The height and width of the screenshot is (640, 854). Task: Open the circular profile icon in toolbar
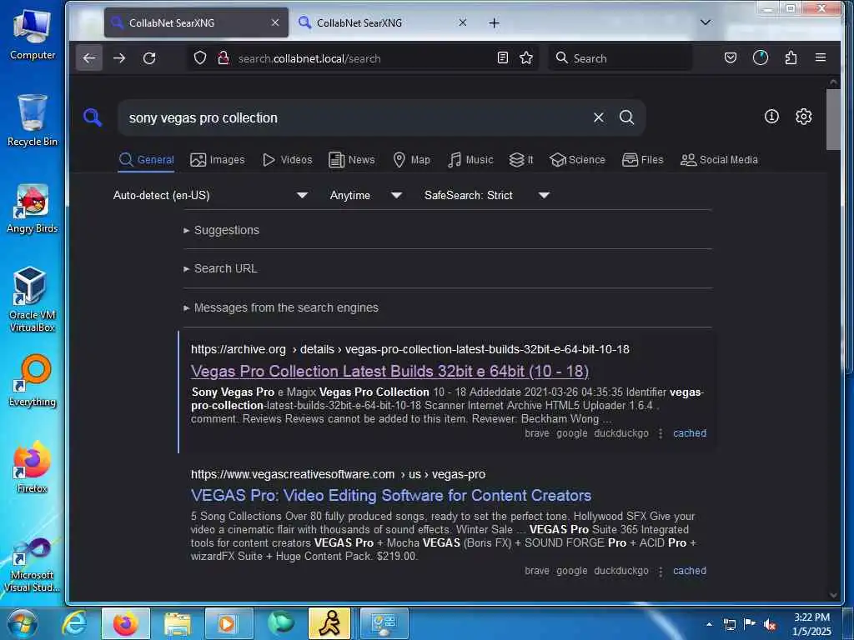click(761, 57)
